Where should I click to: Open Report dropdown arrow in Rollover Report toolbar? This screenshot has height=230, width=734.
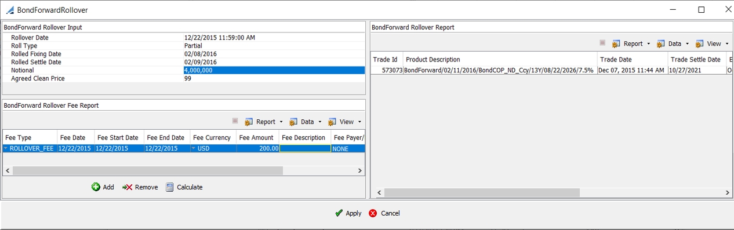(x=649, y=44)
